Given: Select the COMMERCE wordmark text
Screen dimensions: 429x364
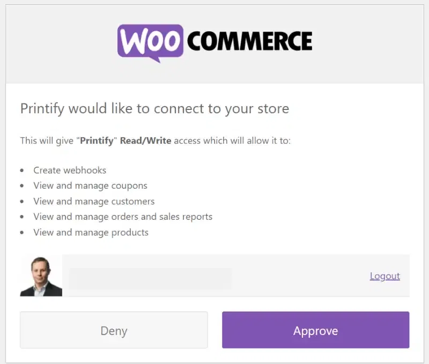Looking at the screenshot, I should point(250,40).
